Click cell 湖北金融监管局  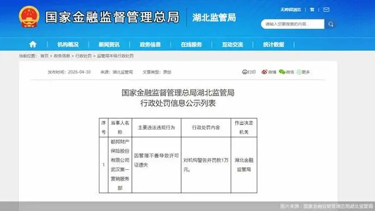[x=244, y=165]
